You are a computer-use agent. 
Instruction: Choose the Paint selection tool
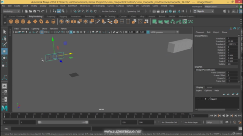click(x=4, y=45)
